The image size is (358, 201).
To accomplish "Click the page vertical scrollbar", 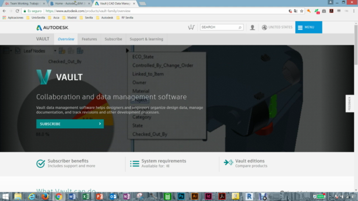I will 356,45.
